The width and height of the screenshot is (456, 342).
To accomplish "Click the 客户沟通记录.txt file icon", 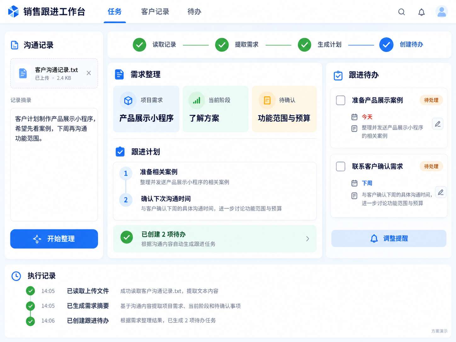I will point(23,73).
